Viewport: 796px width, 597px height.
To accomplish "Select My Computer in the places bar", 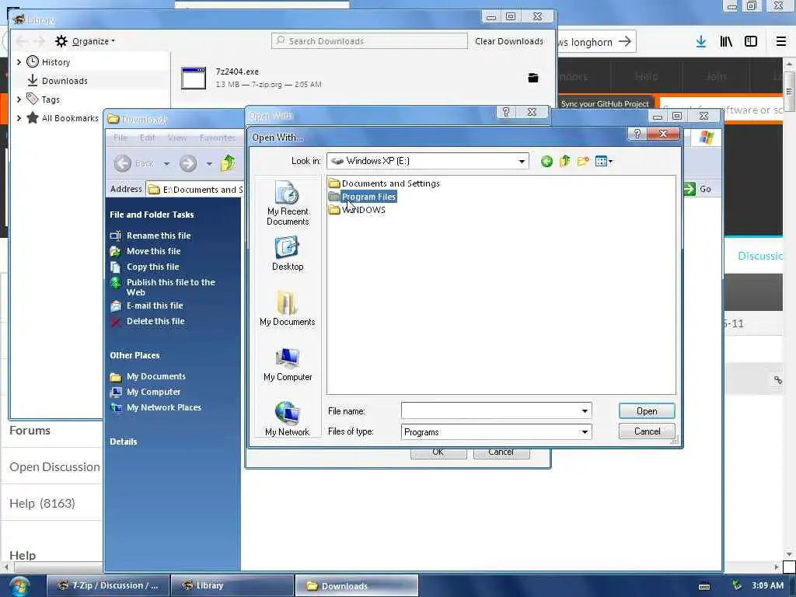I will 288,364.
